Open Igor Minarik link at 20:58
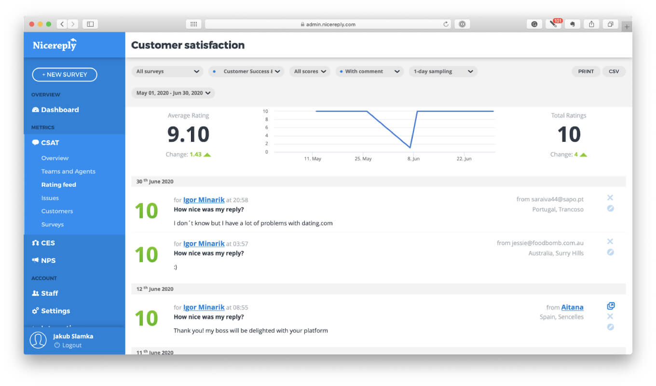This screenshot has width=656, height=386. (x=204, y=200)
